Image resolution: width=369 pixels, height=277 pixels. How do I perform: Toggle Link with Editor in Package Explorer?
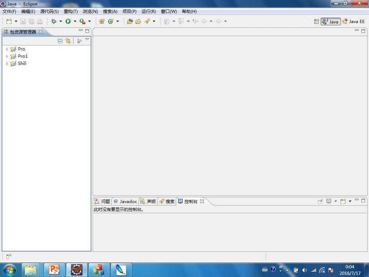click(68, 41)
